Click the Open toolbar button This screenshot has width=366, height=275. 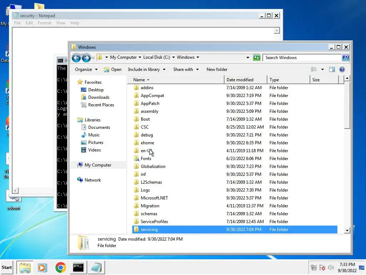click(x=113, y=69)
